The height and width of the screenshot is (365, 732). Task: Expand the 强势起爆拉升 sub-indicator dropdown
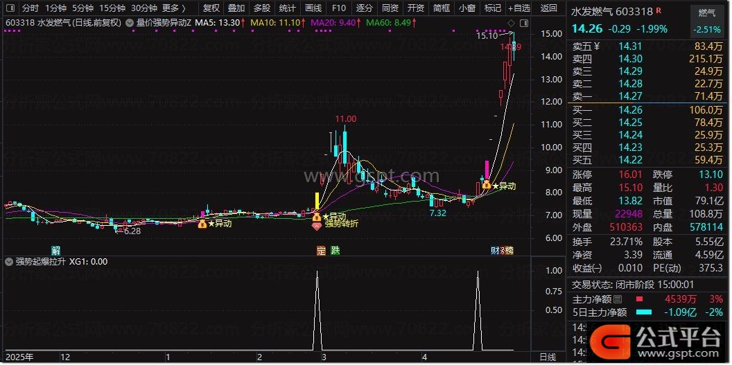8,262
